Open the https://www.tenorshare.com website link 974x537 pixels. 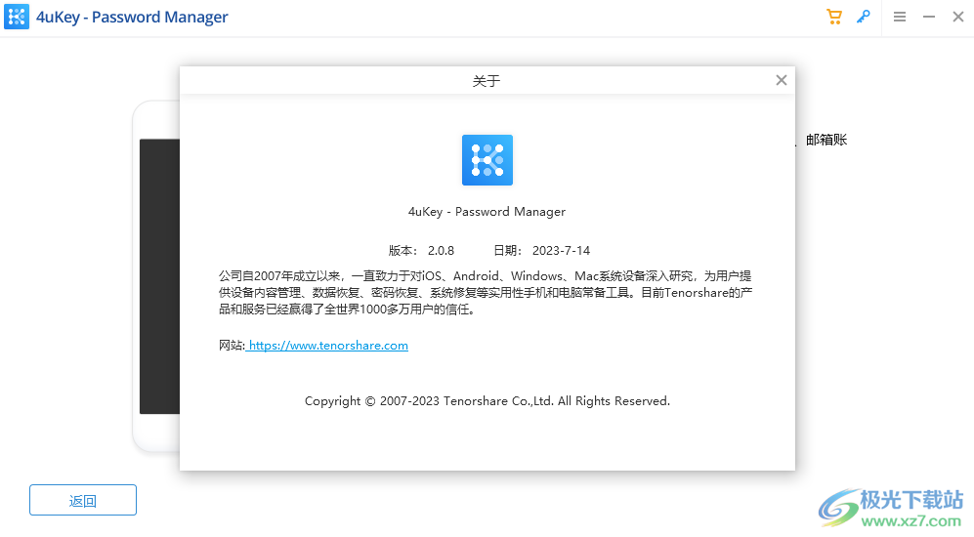[328, 346]
